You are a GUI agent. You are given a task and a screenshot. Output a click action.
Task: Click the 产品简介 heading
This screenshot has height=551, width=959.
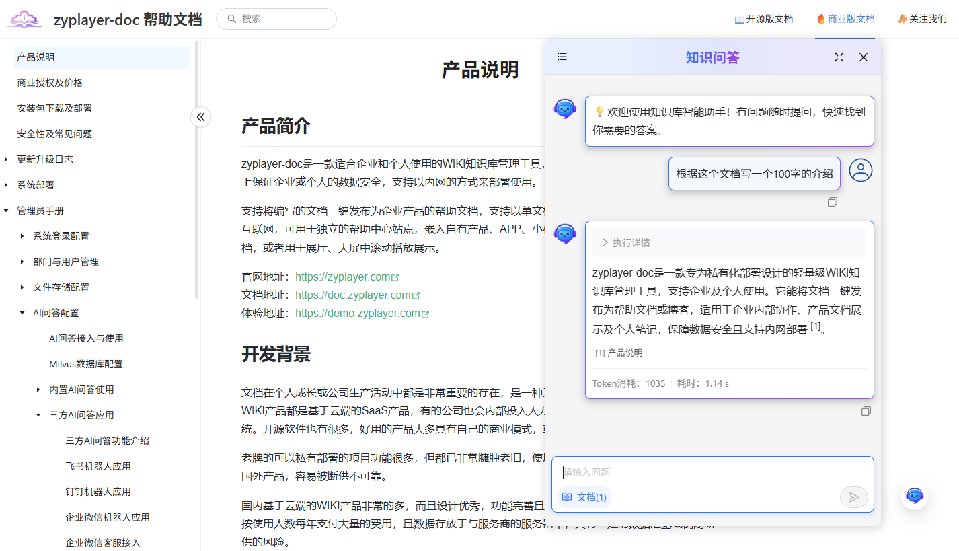click(x=276, y=126)
